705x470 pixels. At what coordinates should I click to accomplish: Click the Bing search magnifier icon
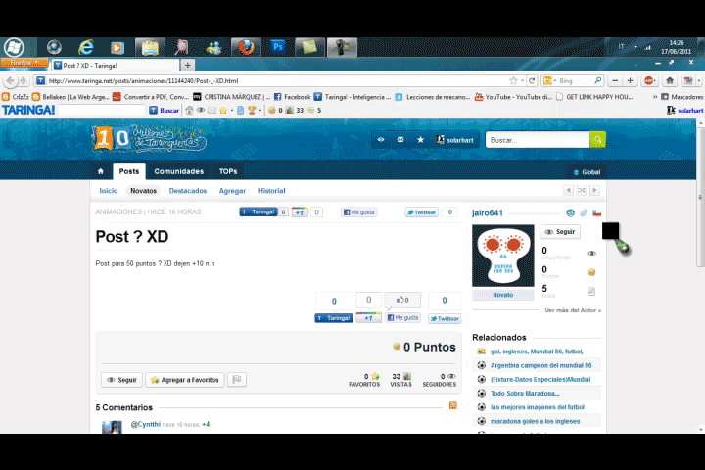(597, 80)
